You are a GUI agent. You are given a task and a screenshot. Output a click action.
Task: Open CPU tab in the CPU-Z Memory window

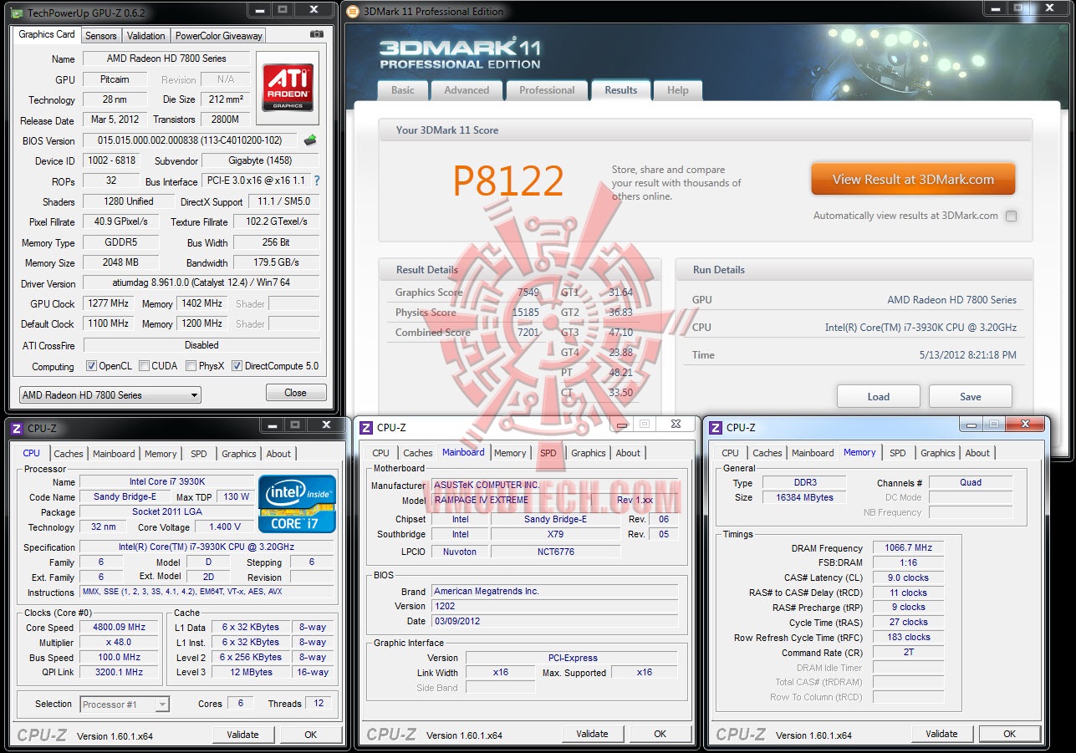pyautogui.click(x=730, y=453)
